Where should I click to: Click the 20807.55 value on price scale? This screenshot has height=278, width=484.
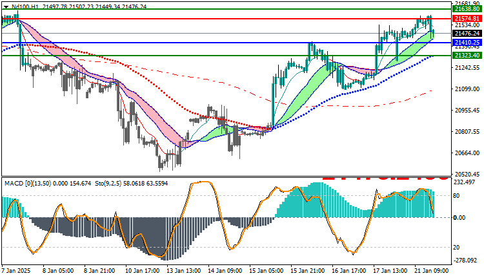(467, 132)
